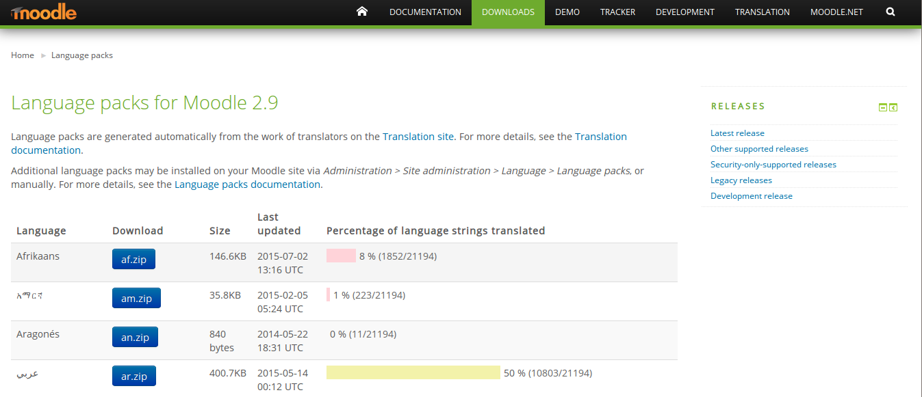This screenshot has height=397, width=922.
Task: Click the 2015-07-02 13:16 UTC date
Action: point(283,263)
